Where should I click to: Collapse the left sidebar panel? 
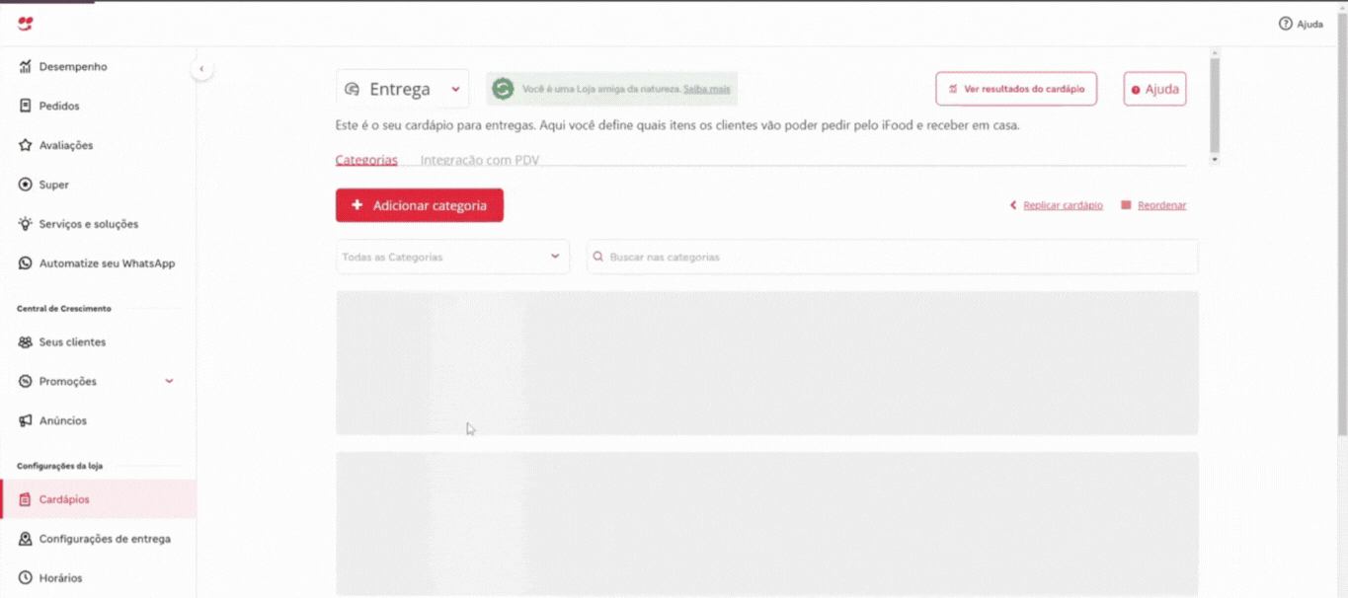click(201, 69)
